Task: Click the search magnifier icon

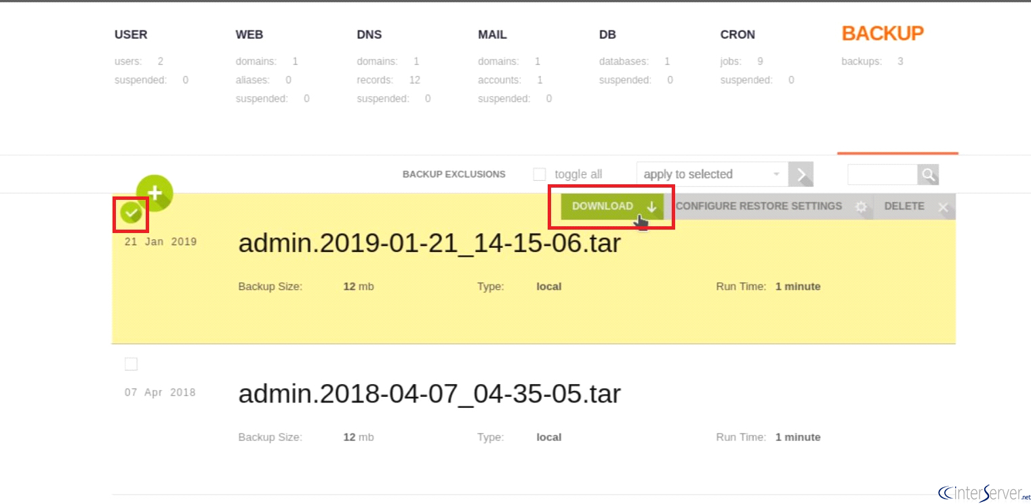Action: [x=928, y=175]
